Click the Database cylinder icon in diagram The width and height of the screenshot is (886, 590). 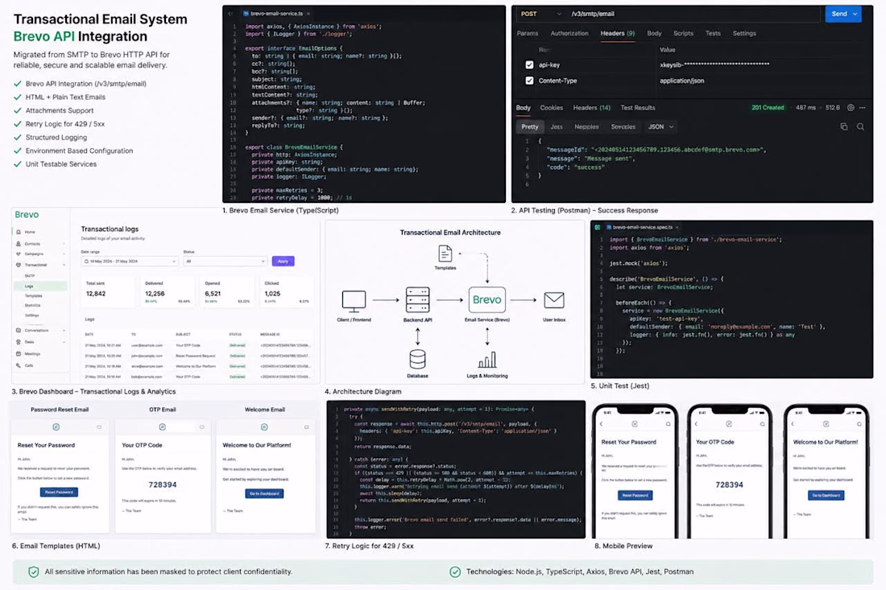coord(417,360)
